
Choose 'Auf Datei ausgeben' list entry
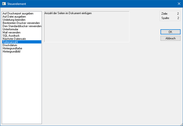tap(14, 16)
